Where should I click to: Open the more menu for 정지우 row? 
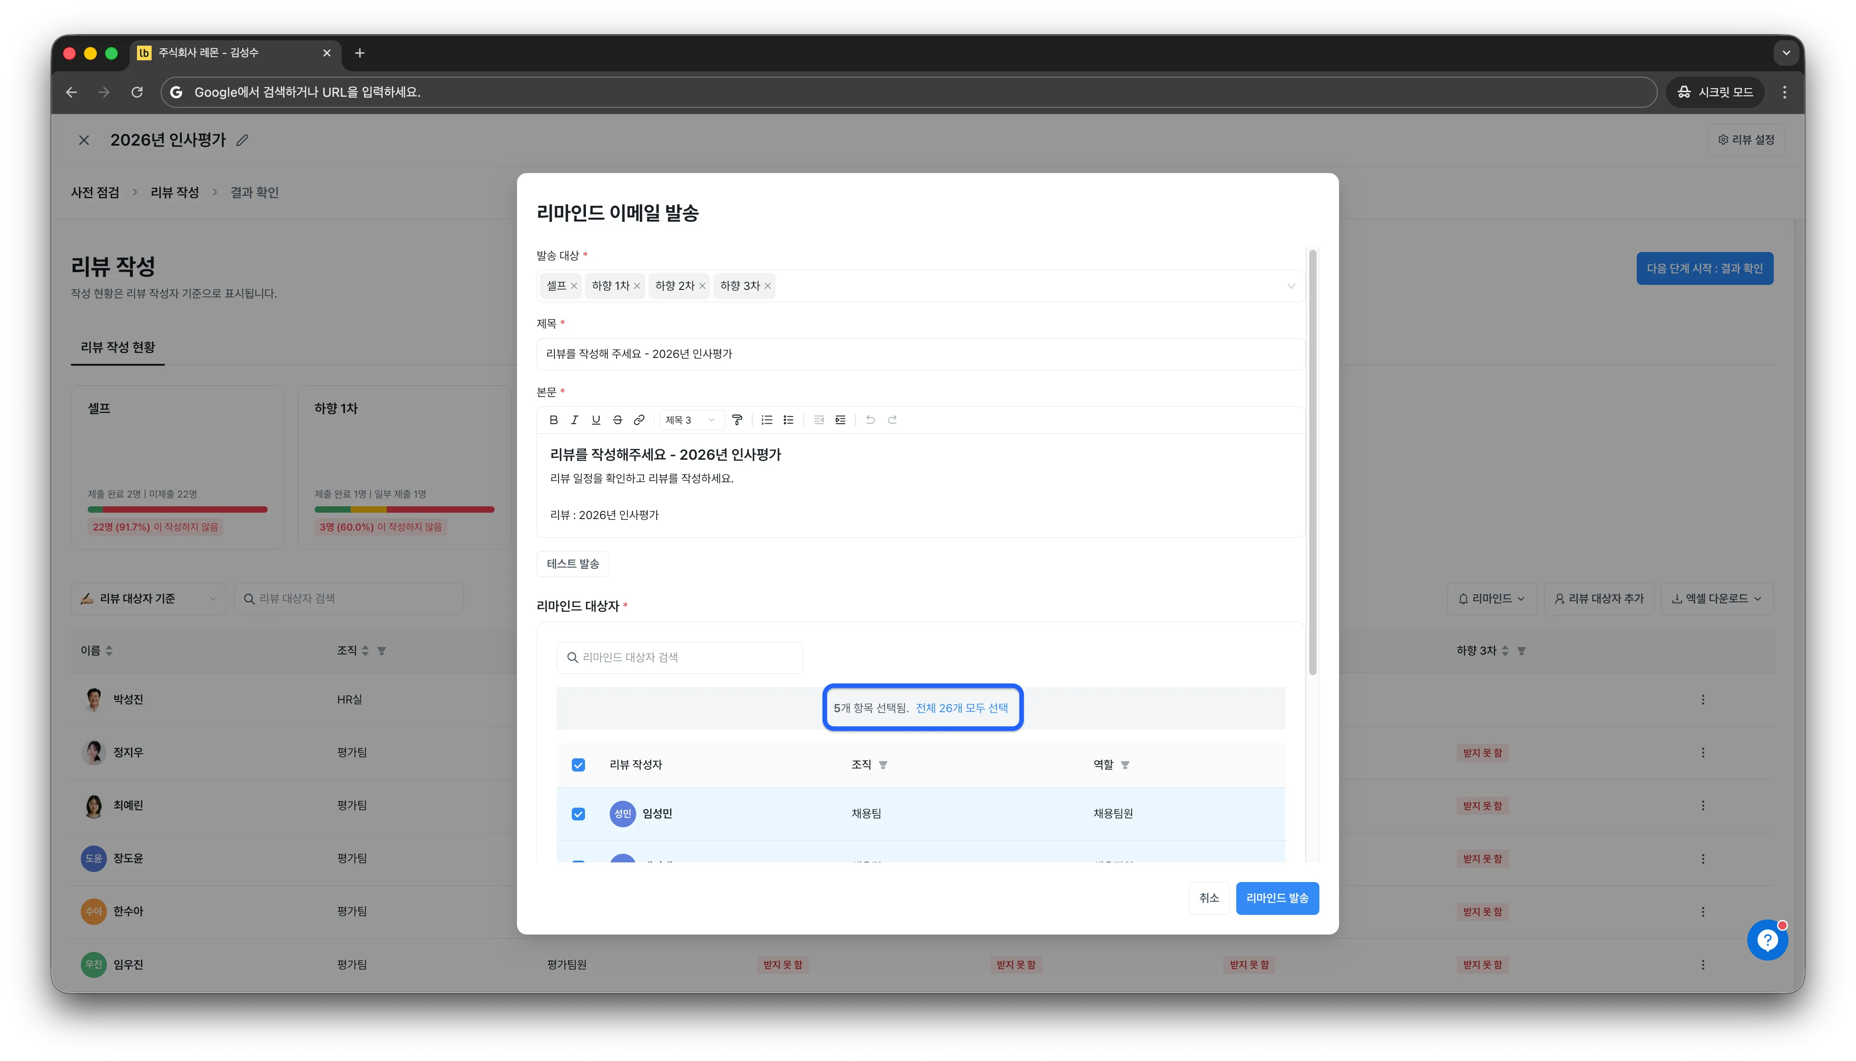point(1703,753)
